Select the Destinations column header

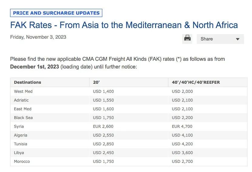[27, 82]
